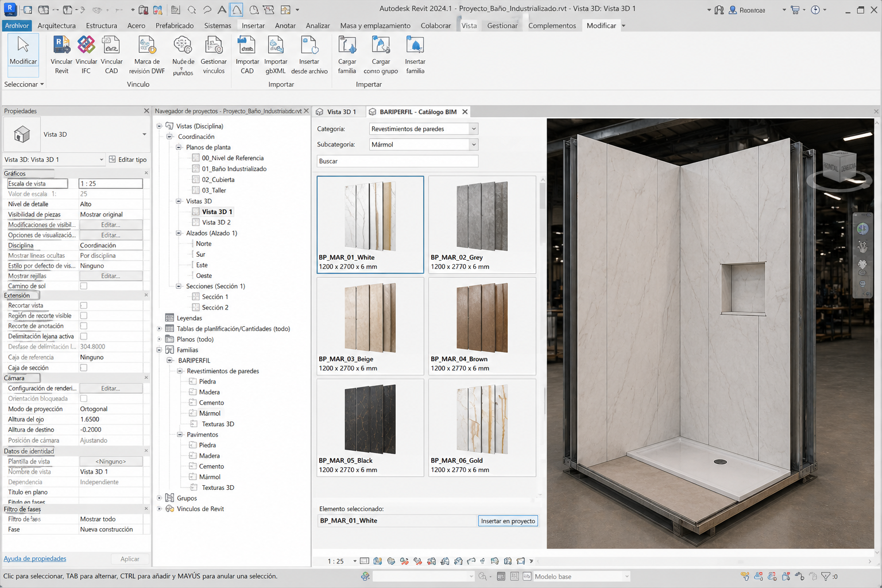882x588 pixels.
Task: Collapse Vistas (Disciplina) tree node
Action: click(x=160, y=126)
